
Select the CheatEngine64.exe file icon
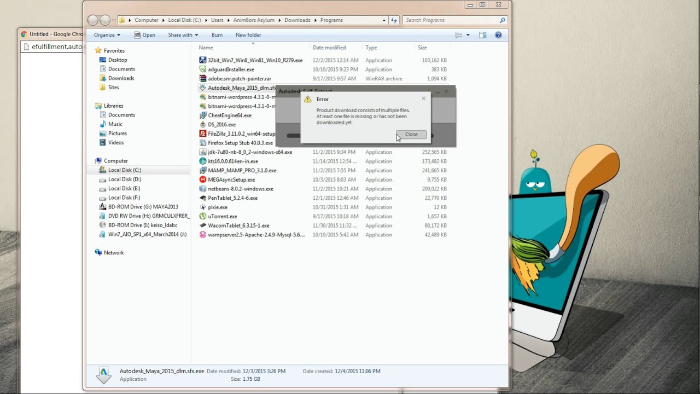[x=203, y=115]
